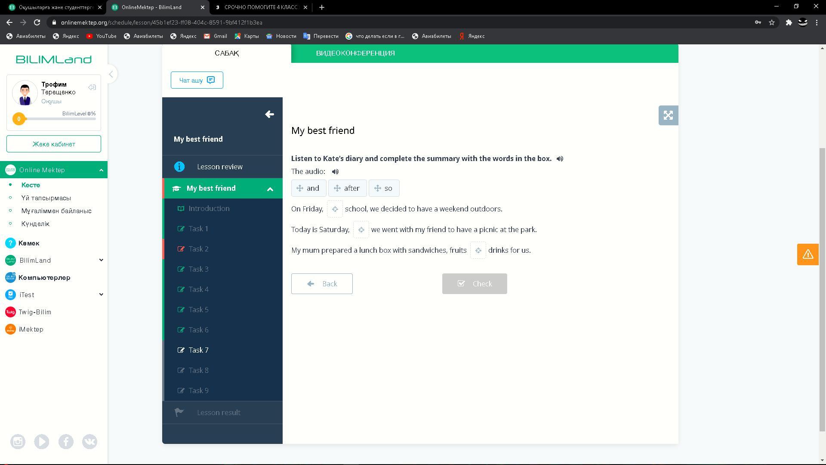Click the logout icon beside the user name
This screenshot has width=826, height=465.
pos(92,87)
